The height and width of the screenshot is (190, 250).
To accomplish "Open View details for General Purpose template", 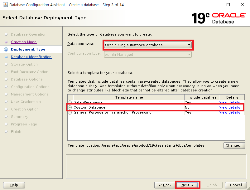I will (230, 112).
